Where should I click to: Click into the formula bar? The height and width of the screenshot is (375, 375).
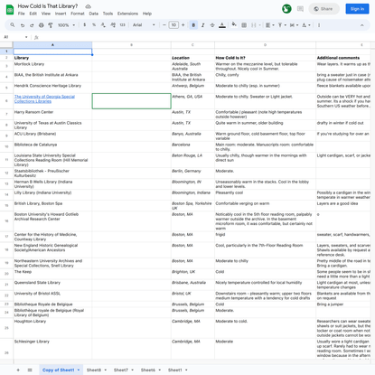pyautogui.click(x=205, y=37)
